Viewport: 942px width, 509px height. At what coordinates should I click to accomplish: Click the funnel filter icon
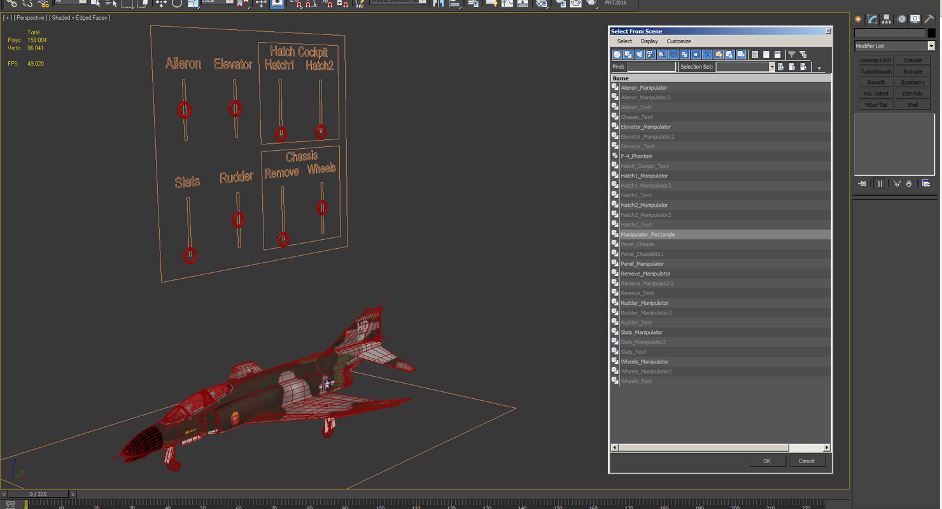(x=792, y=55)
